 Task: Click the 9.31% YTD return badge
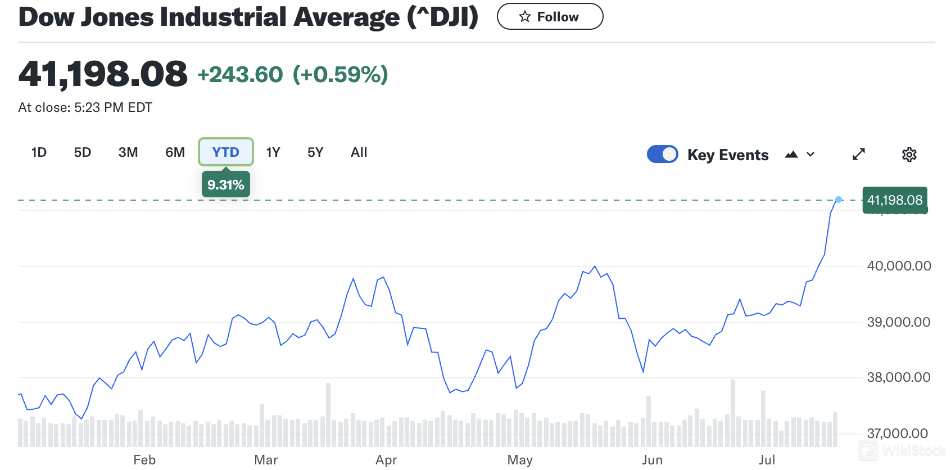225,185
